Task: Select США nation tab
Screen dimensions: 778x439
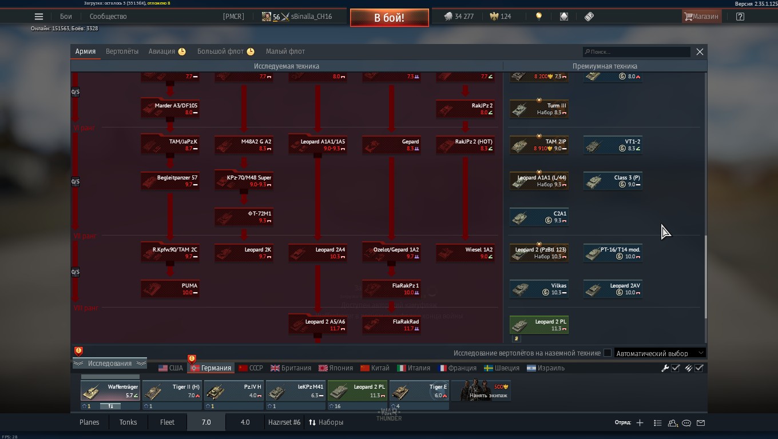Action: point(170,368)
